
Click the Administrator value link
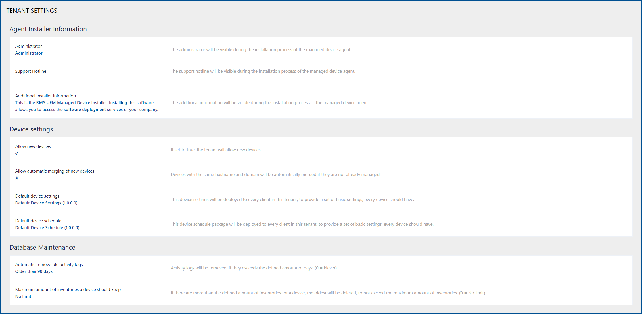29,53
